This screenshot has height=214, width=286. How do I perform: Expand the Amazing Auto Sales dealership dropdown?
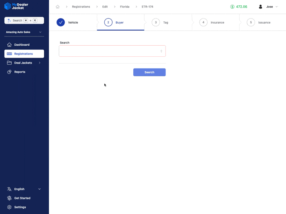tap(24, 32)
